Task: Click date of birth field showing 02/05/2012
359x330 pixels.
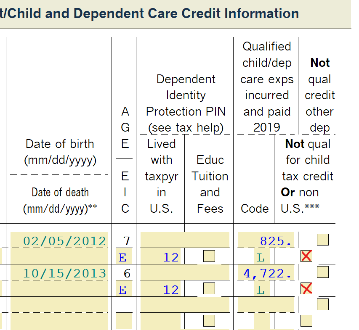Action: (59, 239)
